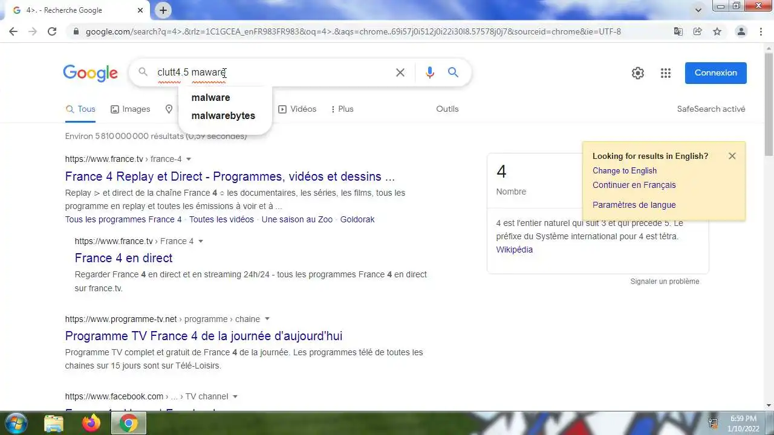The width and height of the screenshot is (774, 435).
Task: Open Firefox from taskbar
Action: click(x=91, y=424)
